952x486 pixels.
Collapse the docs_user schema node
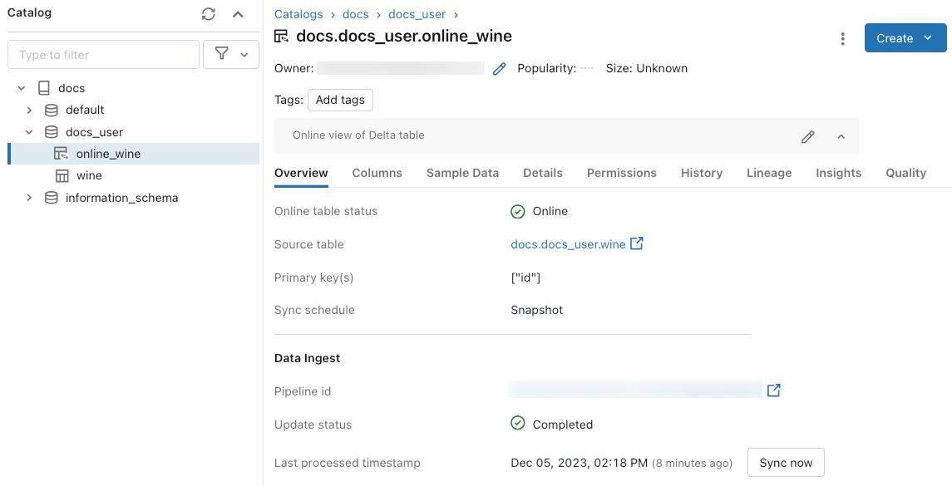tap(29, 132)
